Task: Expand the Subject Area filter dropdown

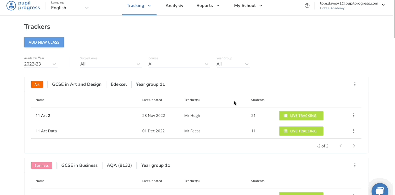Action: [x=111, y=64]
